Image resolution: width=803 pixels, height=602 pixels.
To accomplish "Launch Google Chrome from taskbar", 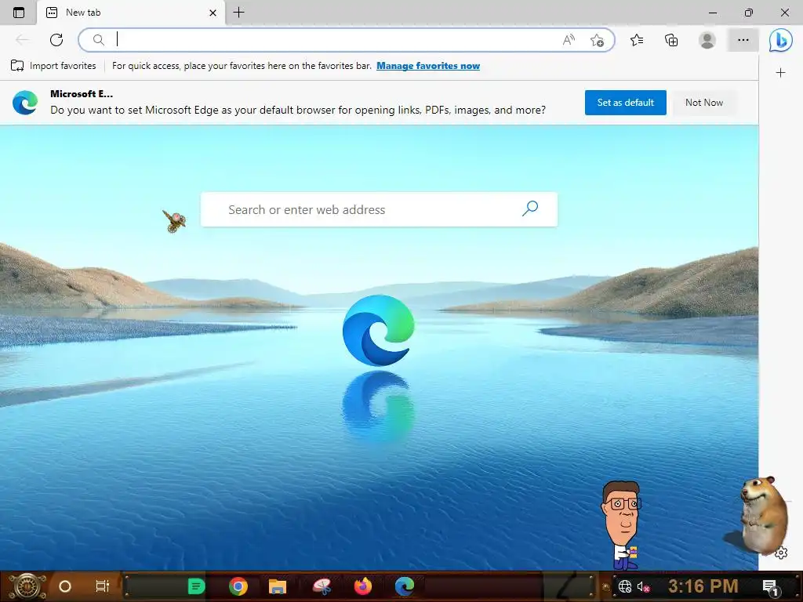I will point(238,586).
